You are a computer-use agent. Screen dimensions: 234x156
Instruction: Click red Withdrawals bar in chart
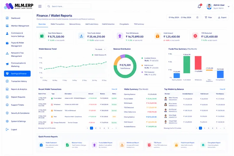click(x=198, y=63)
